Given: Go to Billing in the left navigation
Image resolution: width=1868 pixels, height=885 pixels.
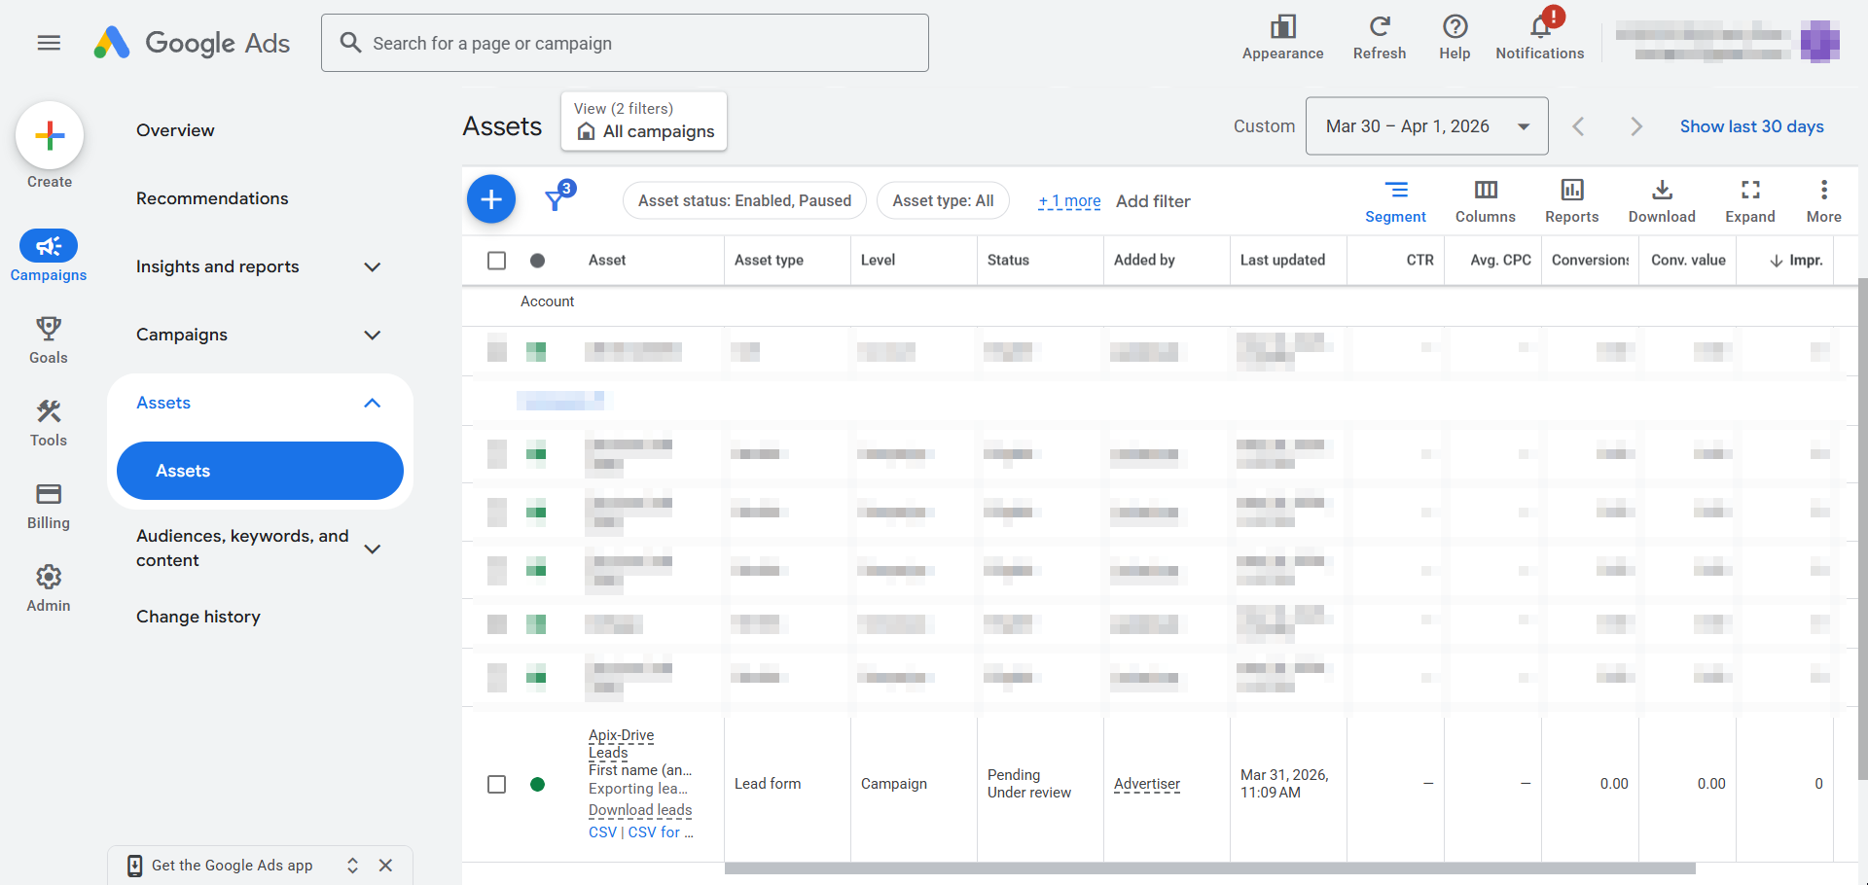Looking at the screenshot, I should pyautogui.click(x=48, y=505).
